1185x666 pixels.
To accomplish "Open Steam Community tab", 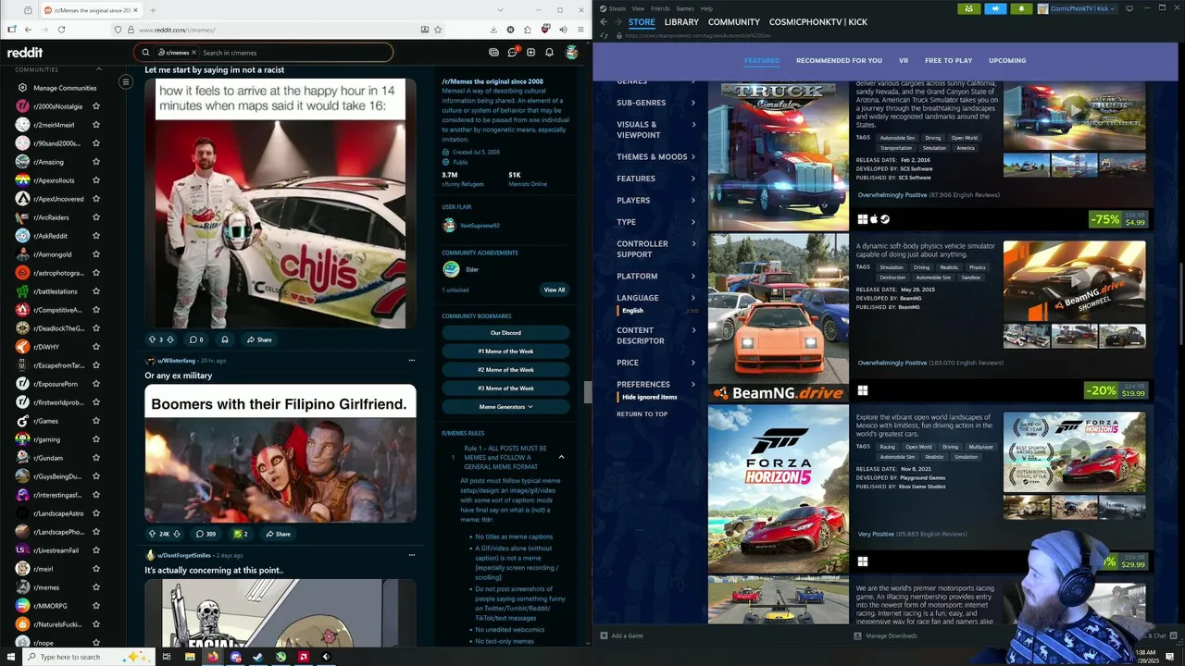I will 734,22.
